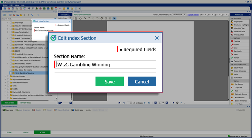Close the small Edit Index Section dialog
The image size is (252, 138).
(x=70, y=21)
